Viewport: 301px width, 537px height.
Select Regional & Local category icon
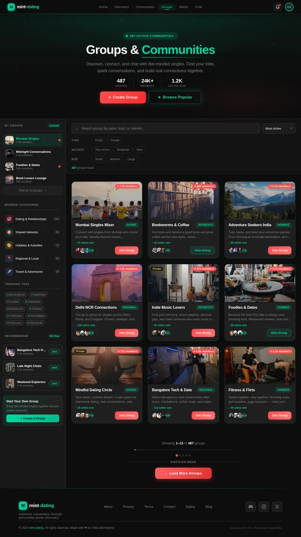9,259
